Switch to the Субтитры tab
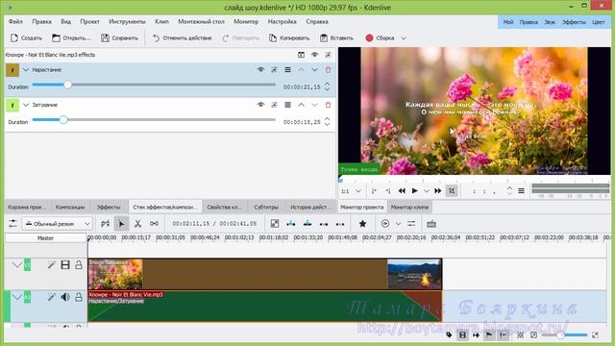The image size is (615, 346). point(266,207)
